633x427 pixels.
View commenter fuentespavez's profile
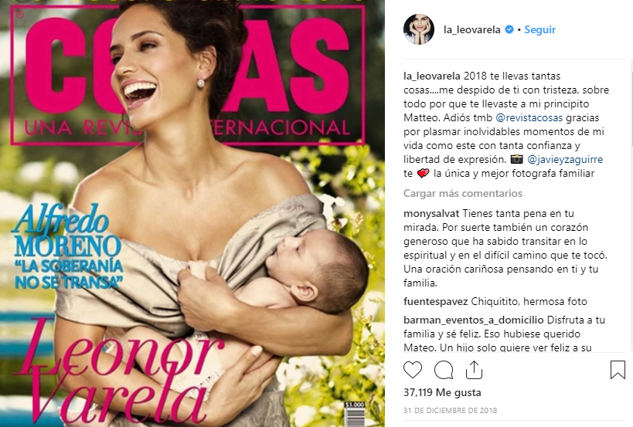pyautogui.click(x=436, y=302)
